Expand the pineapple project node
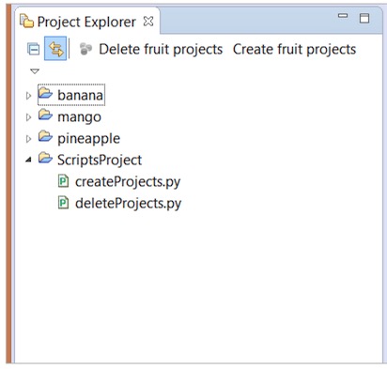 click(28, 139)
